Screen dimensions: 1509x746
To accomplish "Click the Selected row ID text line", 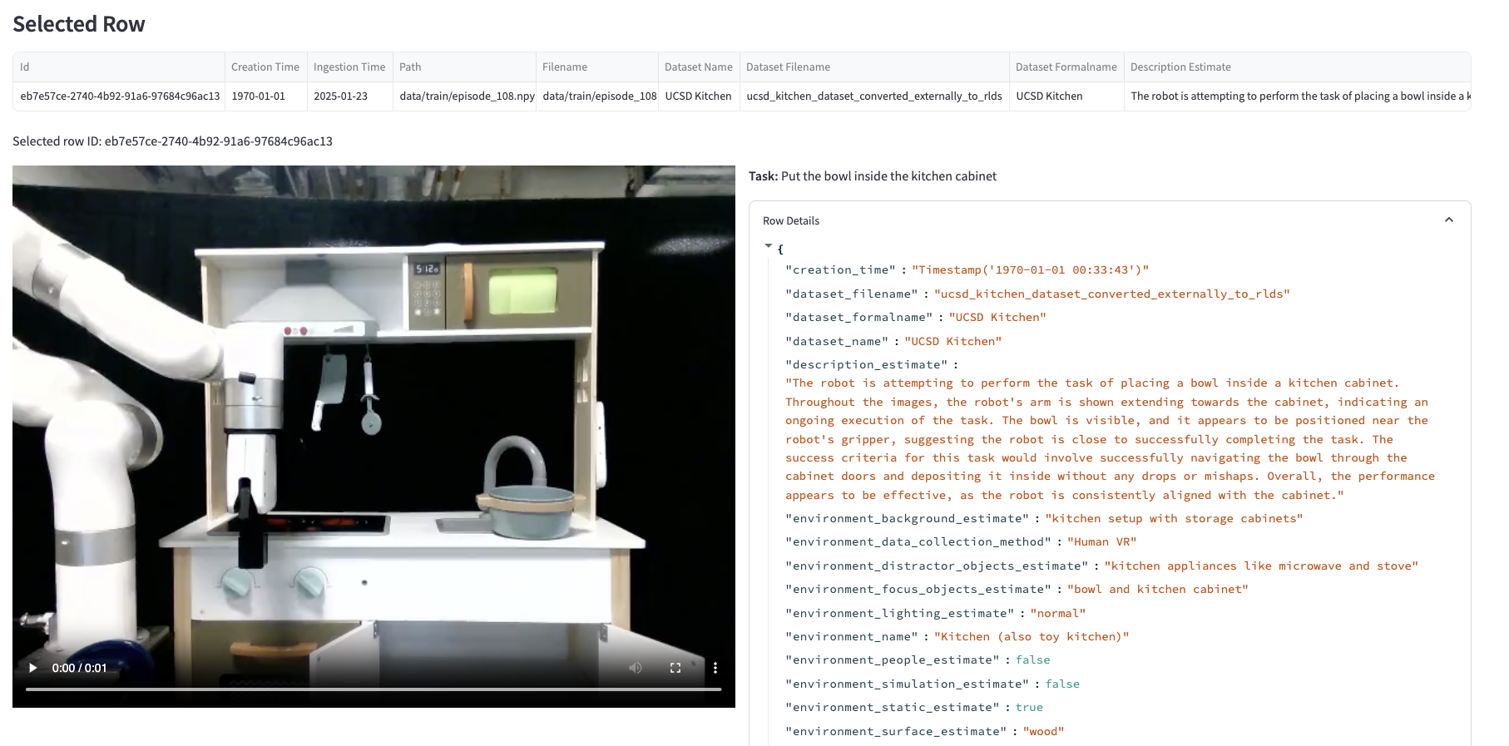I will pyautogui.click(x=172, y=141).
